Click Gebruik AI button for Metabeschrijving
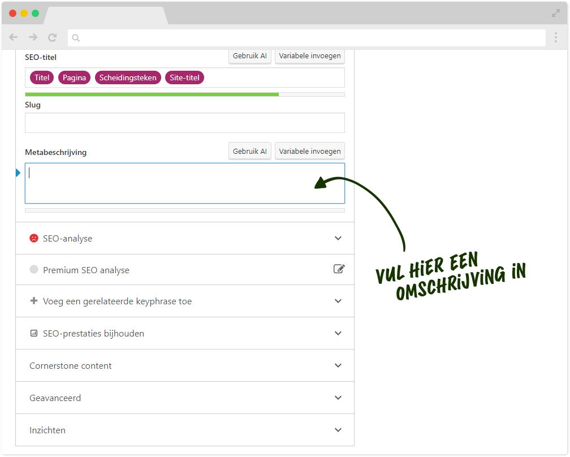Viewport: 570px width, 457px height. pos(250,151)
